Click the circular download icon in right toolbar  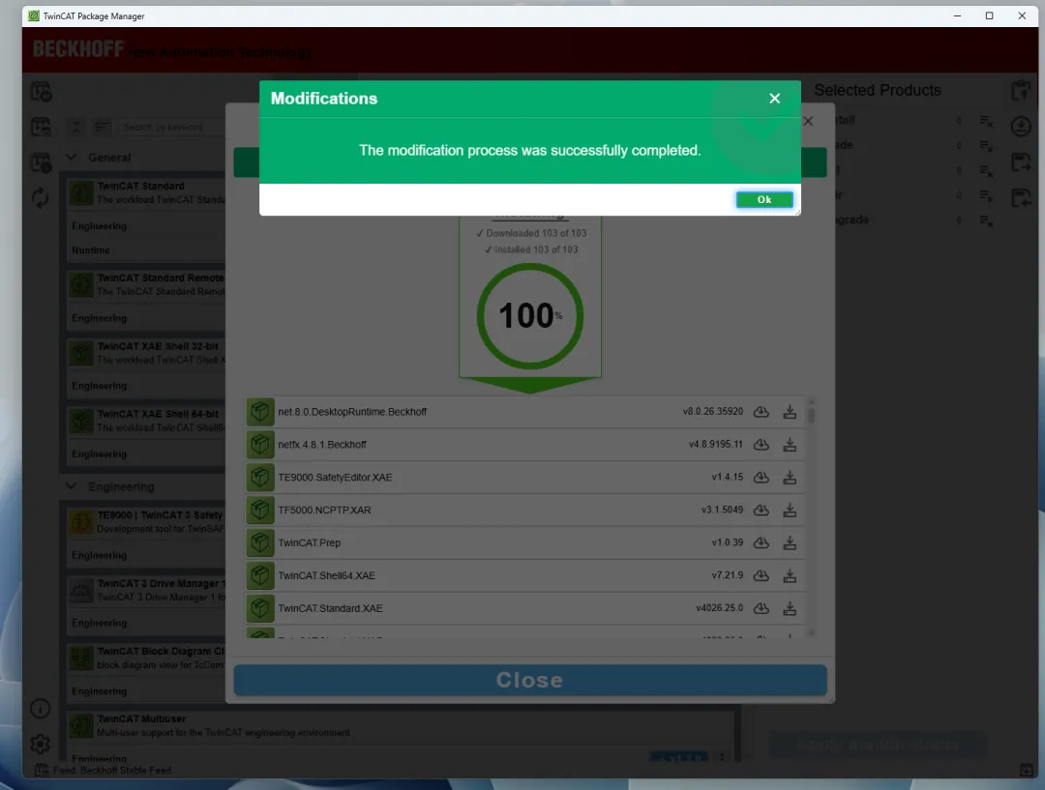(1021, 126)
